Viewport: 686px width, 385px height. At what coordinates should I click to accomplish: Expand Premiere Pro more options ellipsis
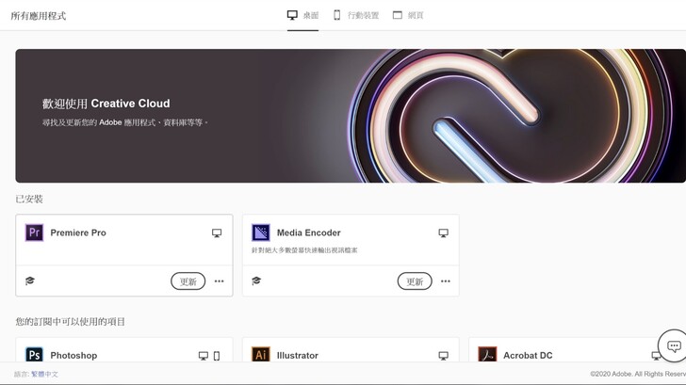[220, 281]
